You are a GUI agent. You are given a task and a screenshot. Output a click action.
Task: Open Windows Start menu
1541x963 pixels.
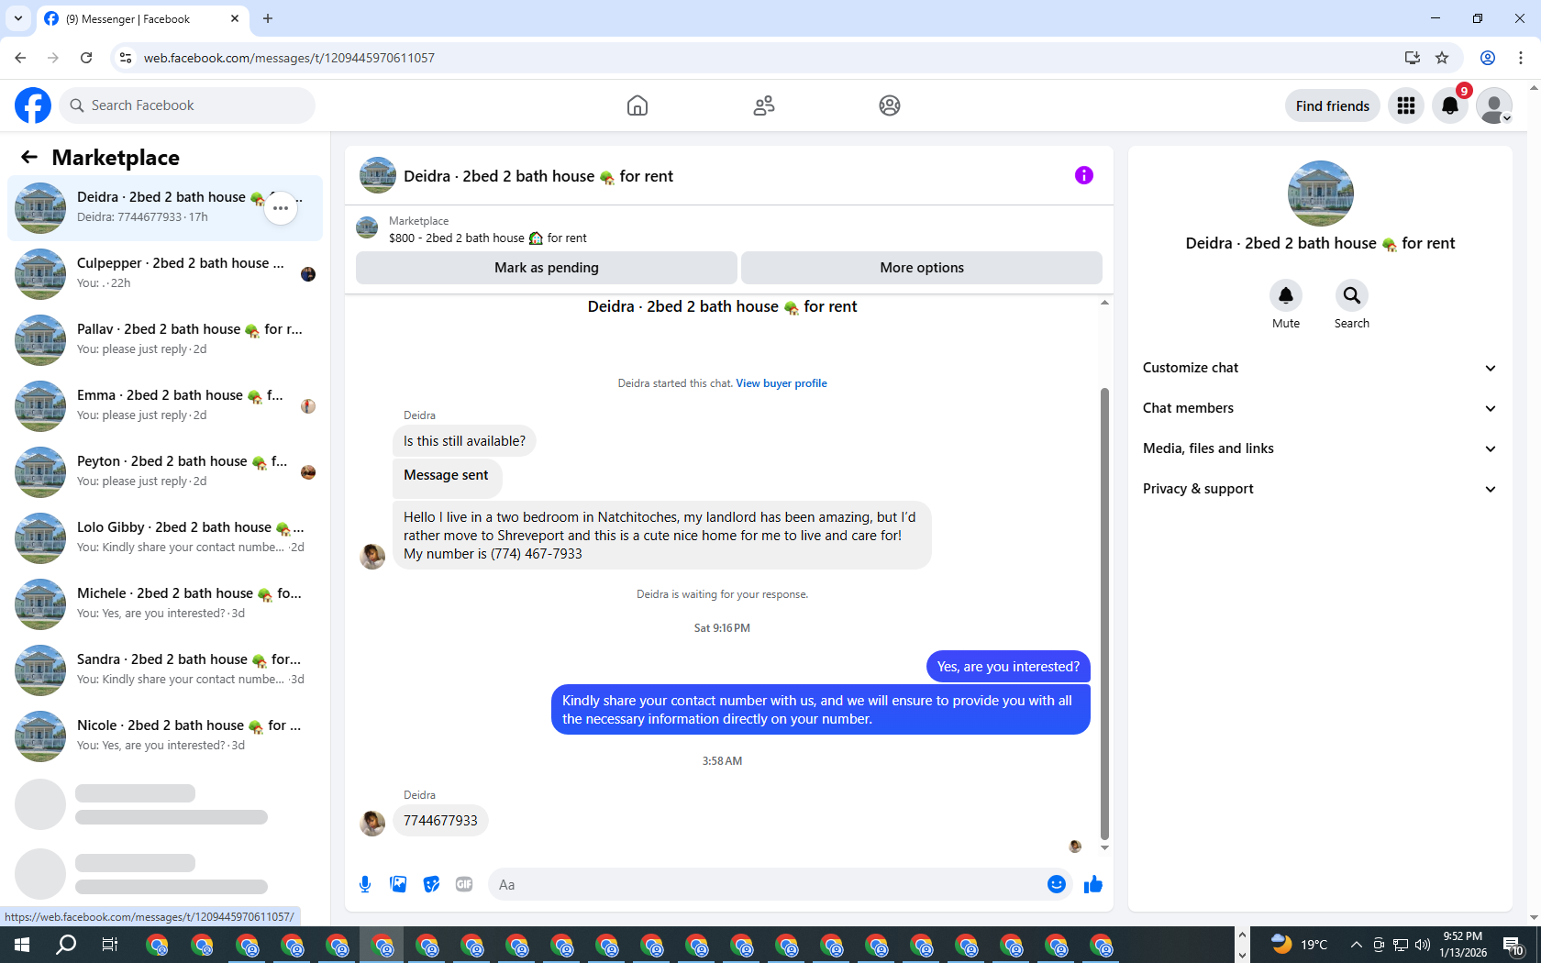pyautogui.click(x=22, y=945)
